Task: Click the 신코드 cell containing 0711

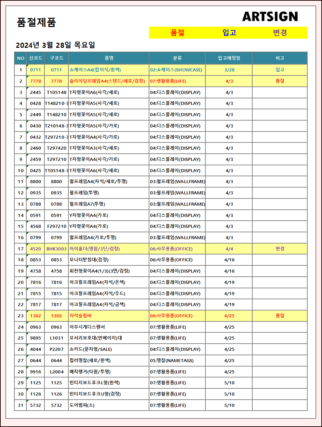Action: (36, 70)
